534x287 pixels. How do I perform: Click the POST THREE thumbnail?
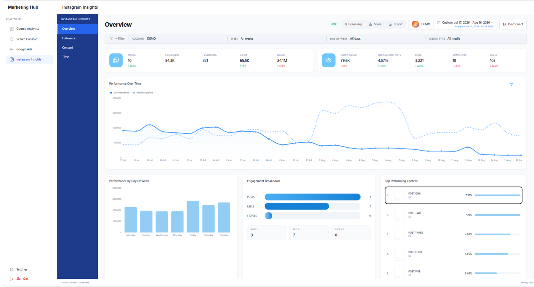tap(399, 234)
